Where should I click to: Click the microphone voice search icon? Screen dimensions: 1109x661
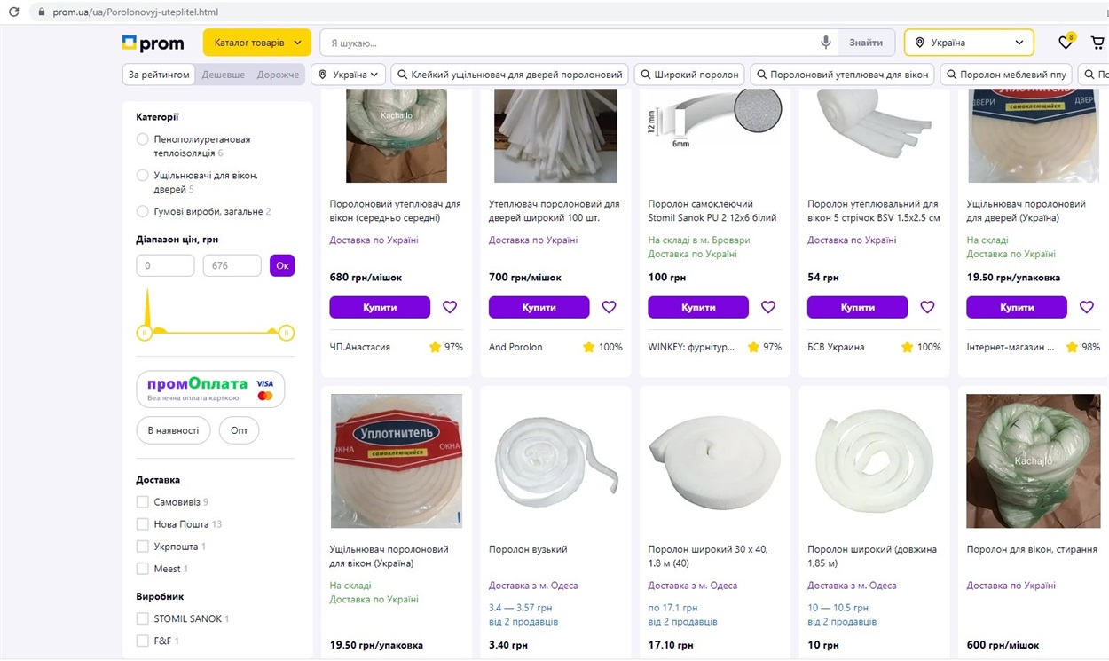click(x=825, y=43)
